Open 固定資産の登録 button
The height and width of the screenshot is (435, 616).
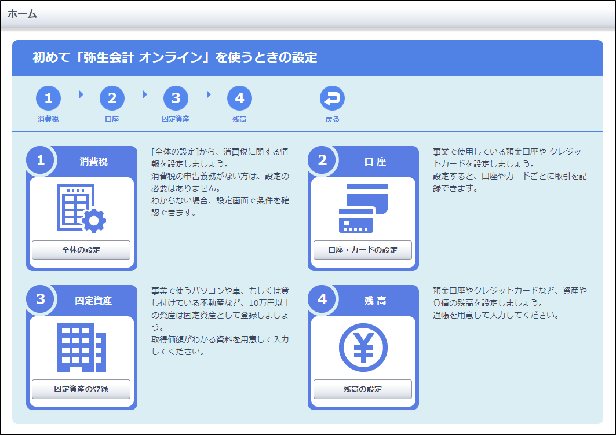coord(81,389)
